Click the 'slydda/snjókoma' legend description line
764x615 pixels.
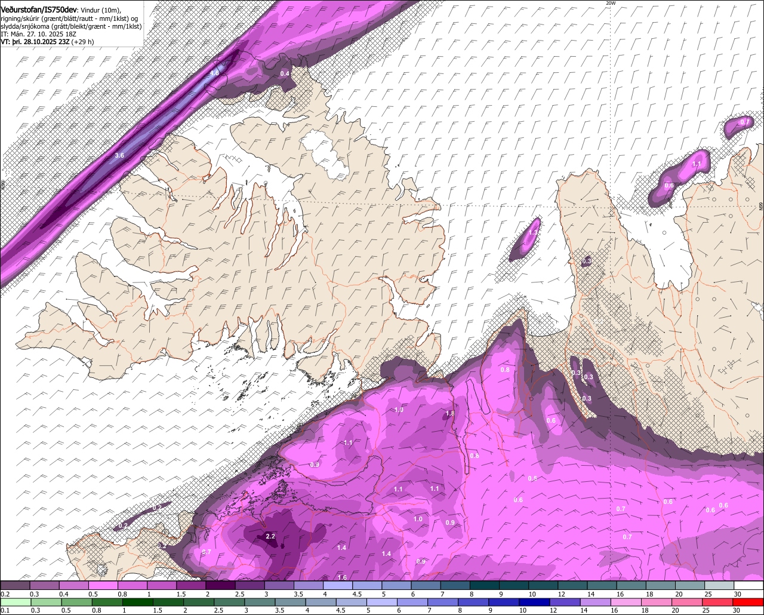pos(71,27)
